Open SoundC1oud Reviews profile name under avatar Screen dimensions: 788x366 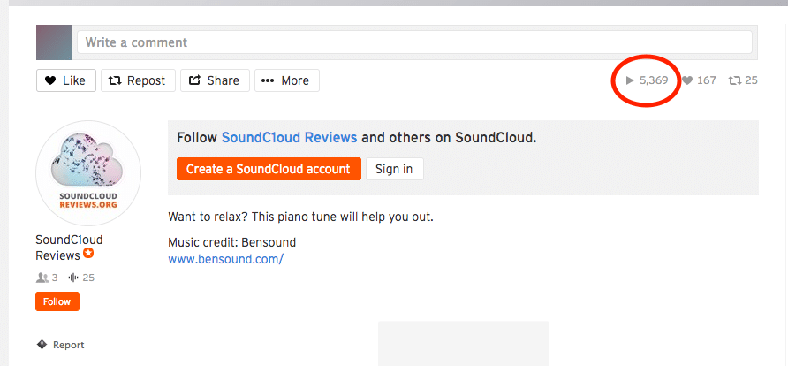[x=69, y=248]
